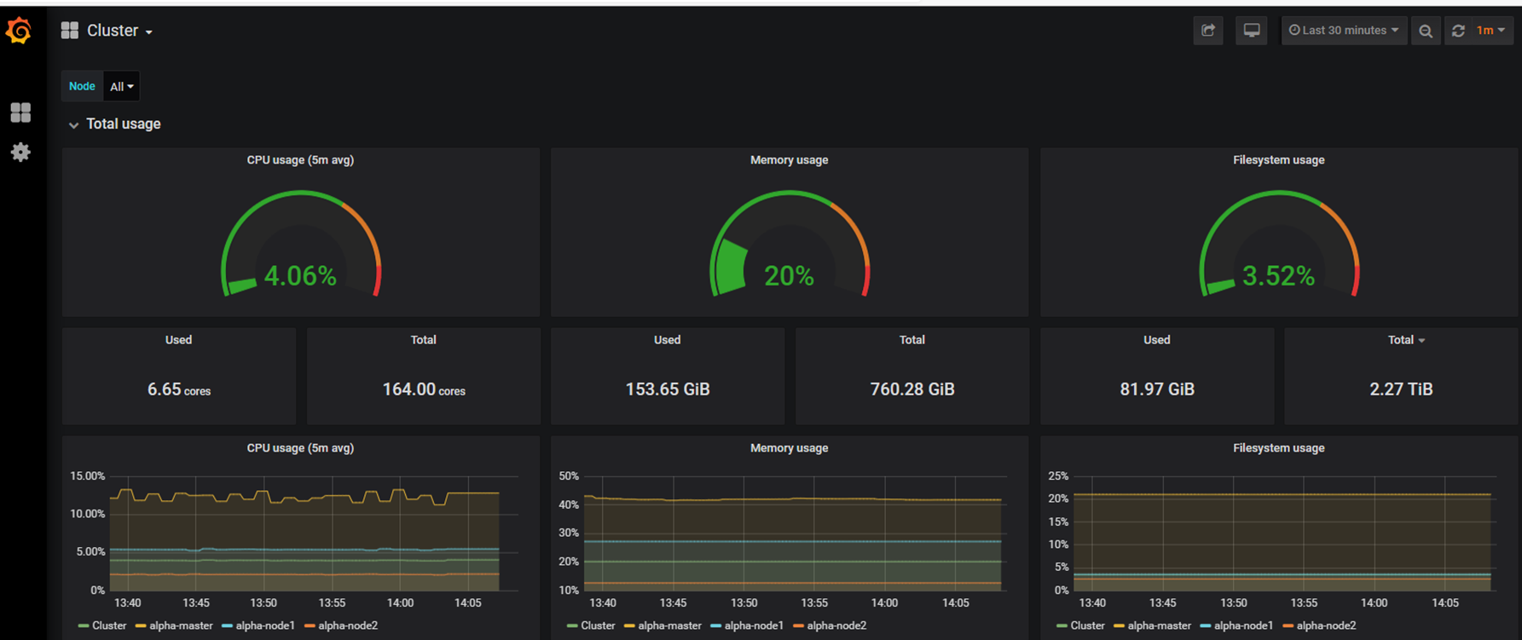Share the dashboard using share icon

coord(1208,31)
